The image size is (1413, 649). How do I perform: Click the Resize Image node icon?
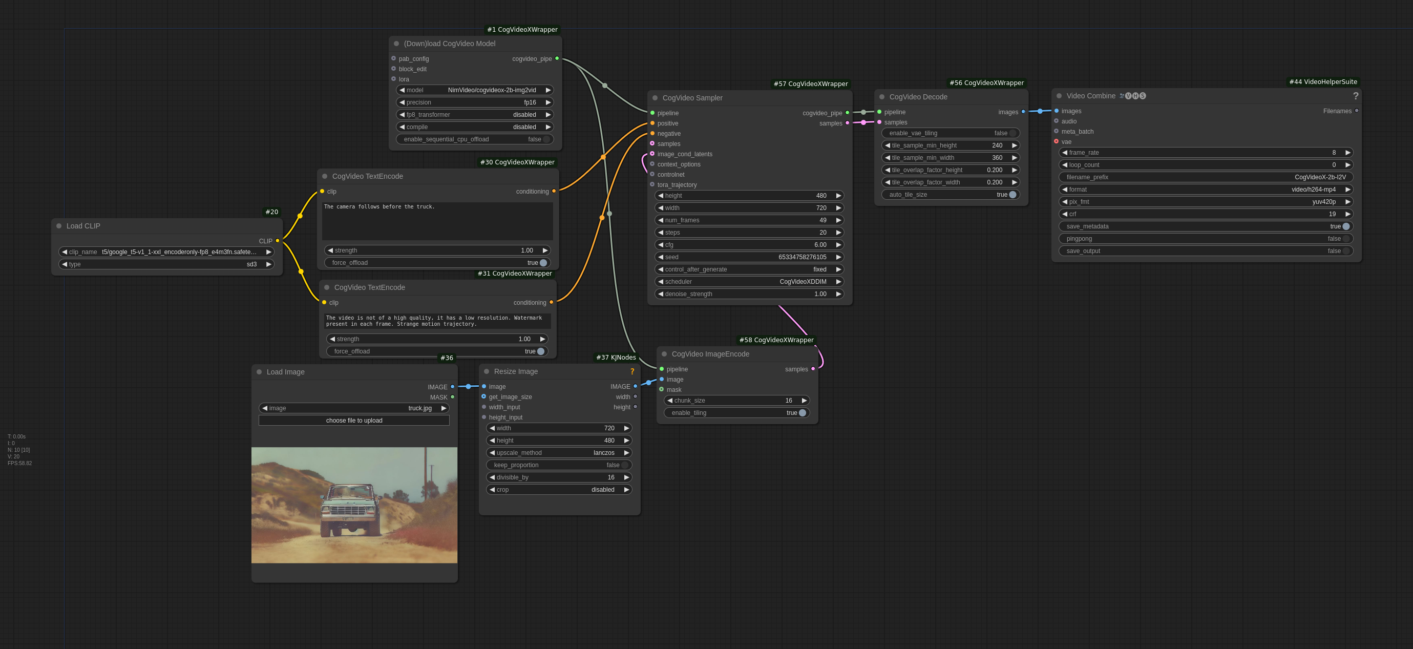point(486,371)
